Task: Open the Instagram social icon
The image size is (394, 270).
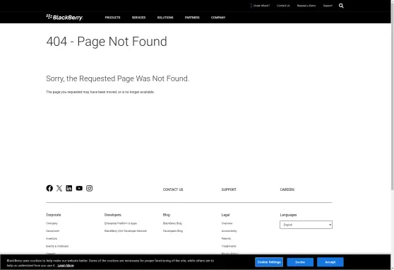Action: pyautogui.click(x=89, y=188)
